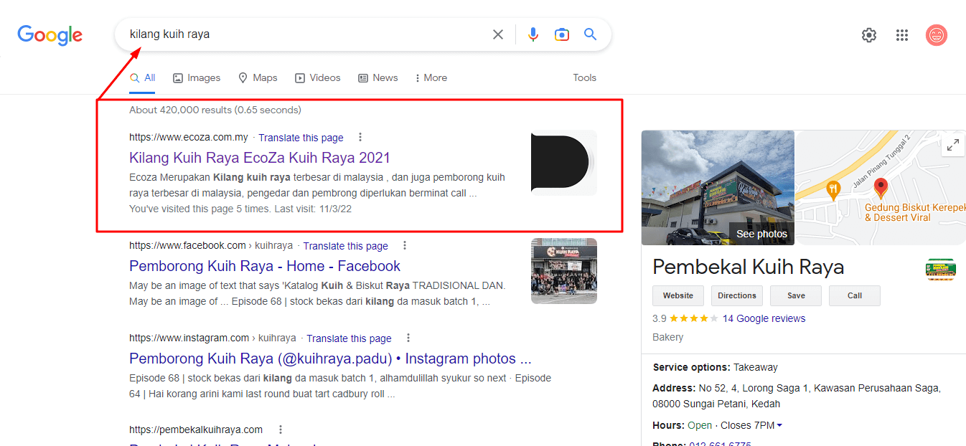Click the https://www.ecoza.com.my URL text

189,137
